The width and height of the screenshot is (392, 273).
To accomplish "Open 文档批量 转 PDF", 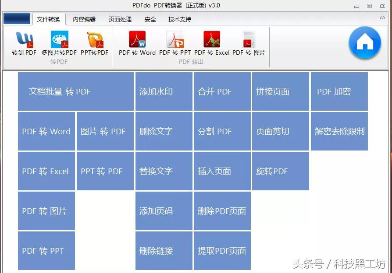I will click(75, 91).
